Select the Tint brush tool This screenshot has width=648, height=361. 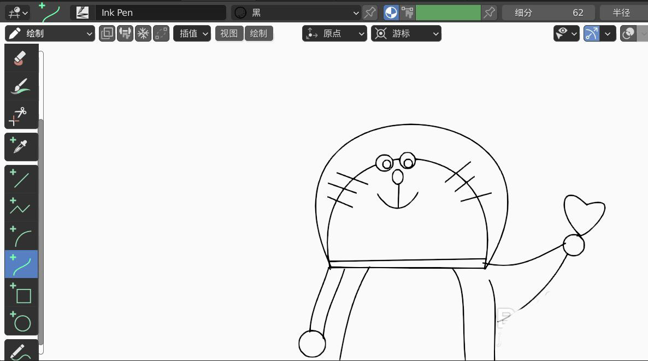click(x=21, y=86)
